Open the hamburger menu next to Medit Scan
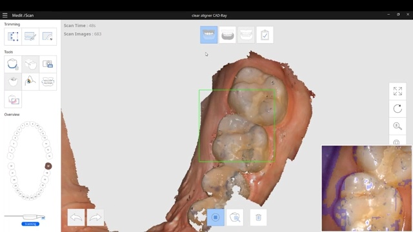This screenshot has width=413, height=232. [x=5, y=15]
